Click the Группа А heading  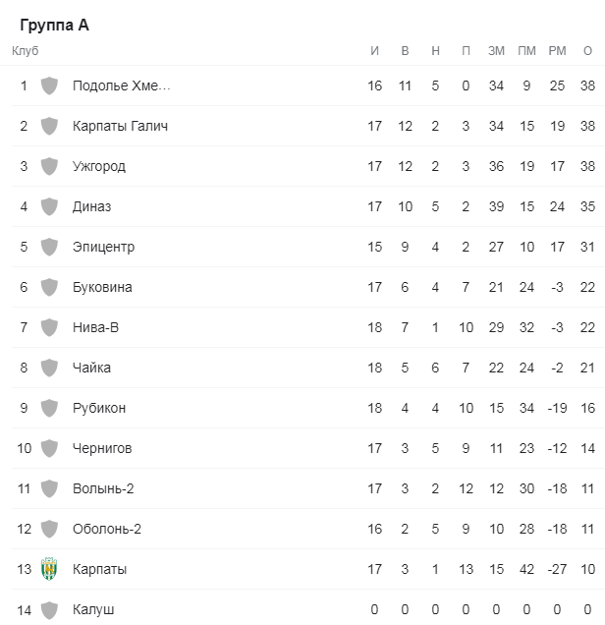pos(55,26)
